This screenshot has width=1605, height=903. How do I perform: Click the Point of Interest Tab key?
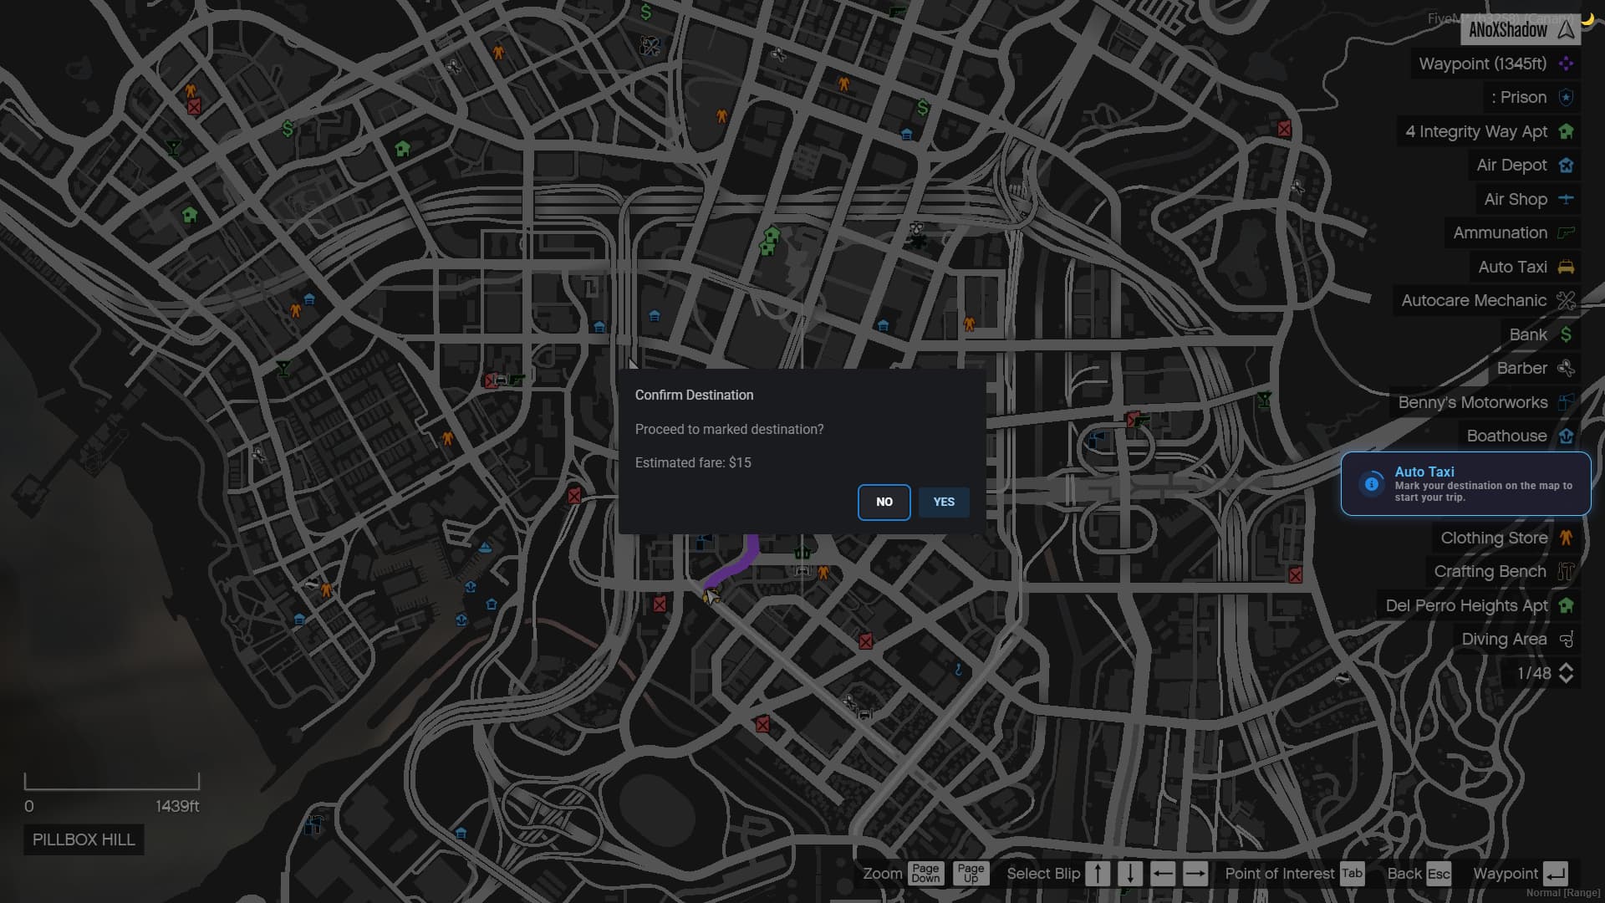(x=1352, y=873)
